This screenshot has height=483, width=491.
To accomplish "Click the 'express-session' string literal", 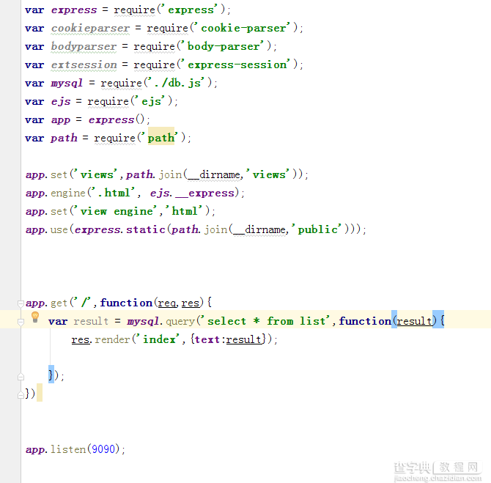I will tap(237, 64).
